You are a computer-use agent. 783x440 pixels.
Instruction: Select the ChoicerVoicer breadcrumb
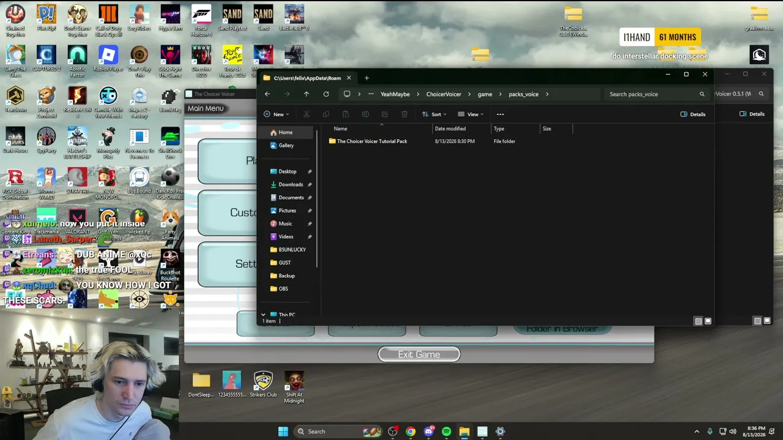point(443,94)
